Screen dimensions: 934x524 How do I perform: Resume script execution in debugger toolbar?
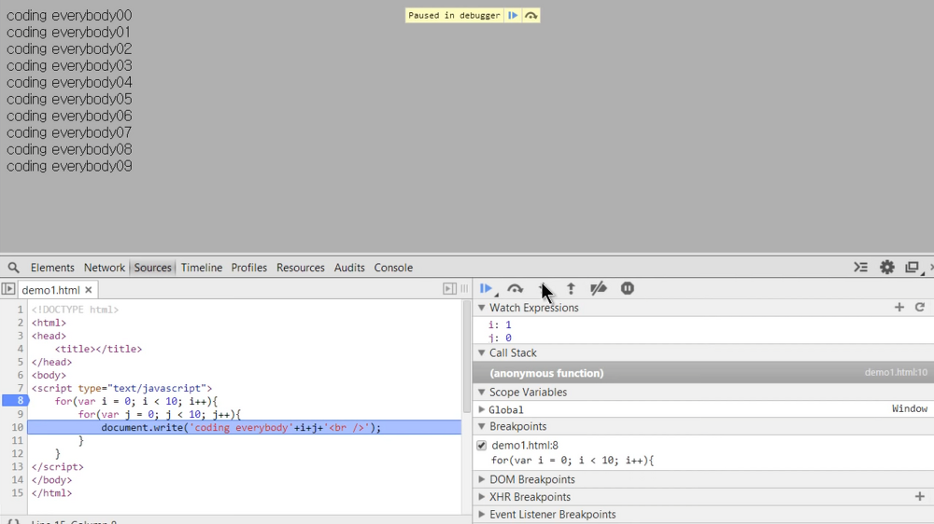[x=486, y=288]
